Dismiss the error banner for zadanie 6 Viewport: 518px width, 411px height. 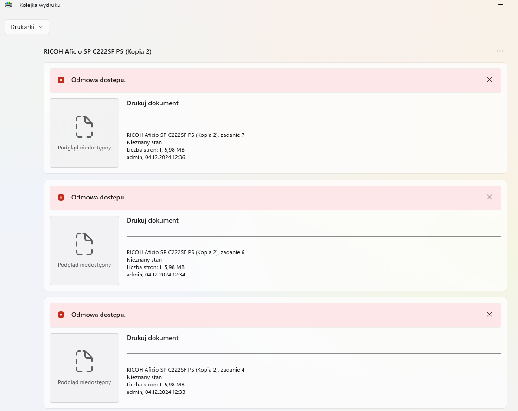(x=489, y=197)
